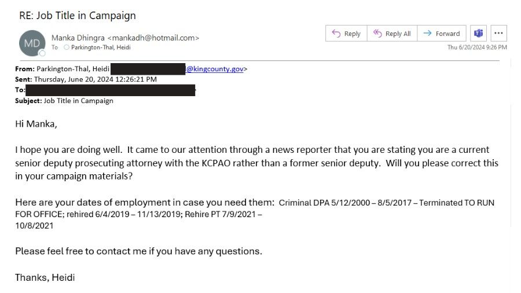Click the Reply button
The height and width of the screenshot is (293, 521).
(x=346, y=34)
